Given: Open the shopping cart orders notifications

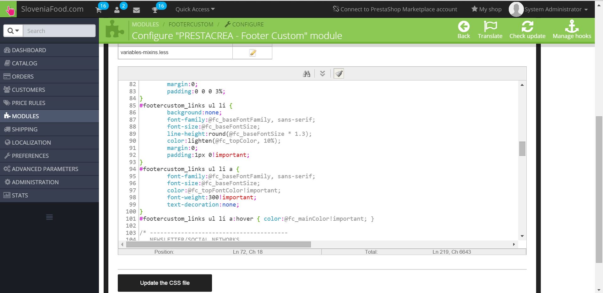Looking at the screenshot, I should coord(99,10).
